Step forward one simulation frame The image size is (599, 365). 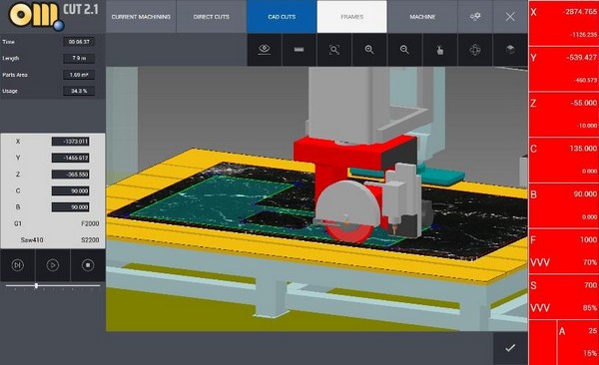(18, 265)
